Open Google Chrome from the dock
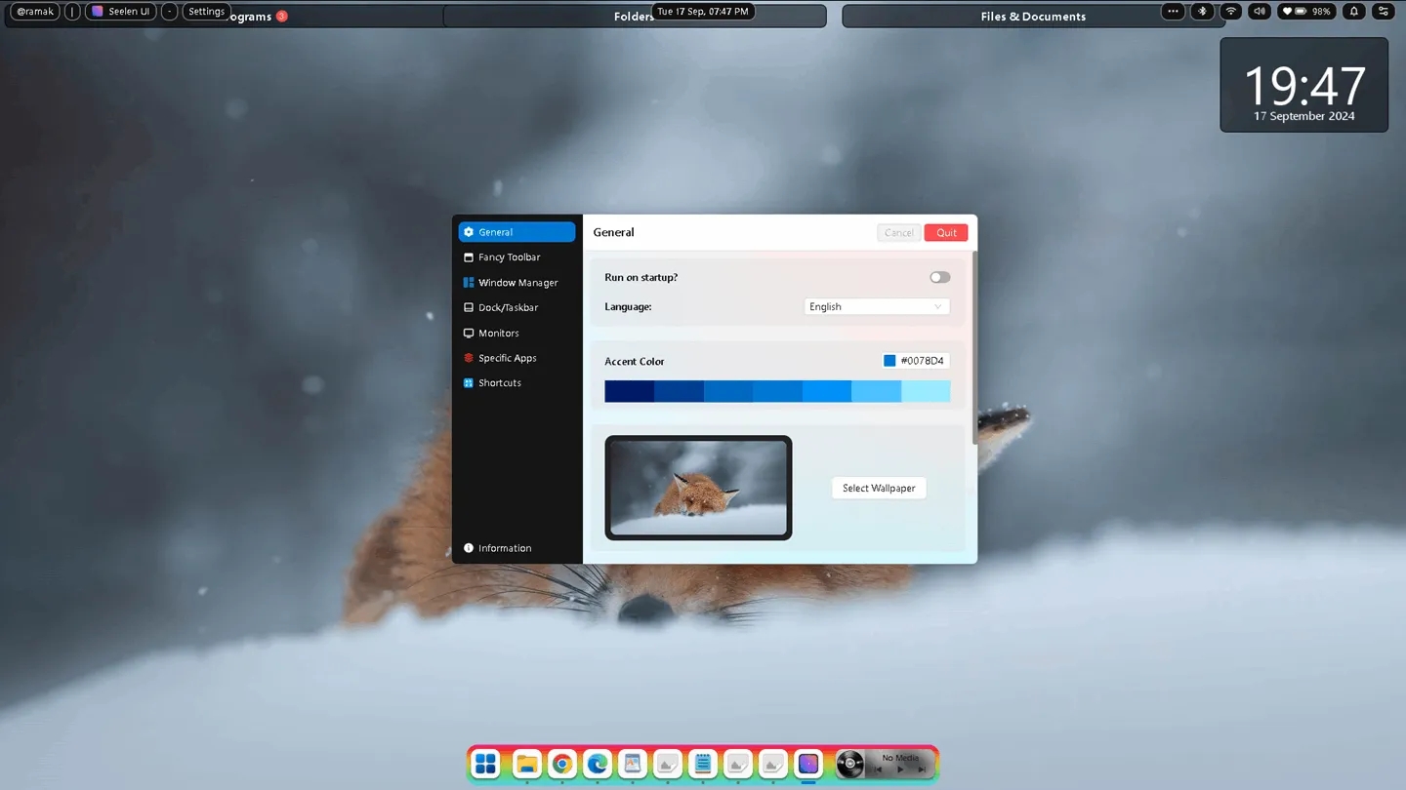Screen dimensions: 1406x790 561,764
